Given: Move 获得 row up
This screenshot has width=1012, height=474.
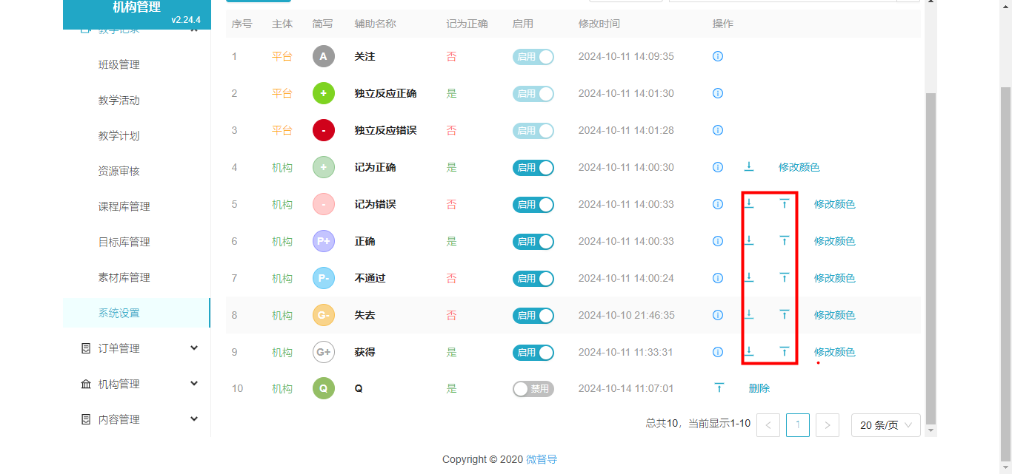Looking at the screenshot, I should pos(785,351).
